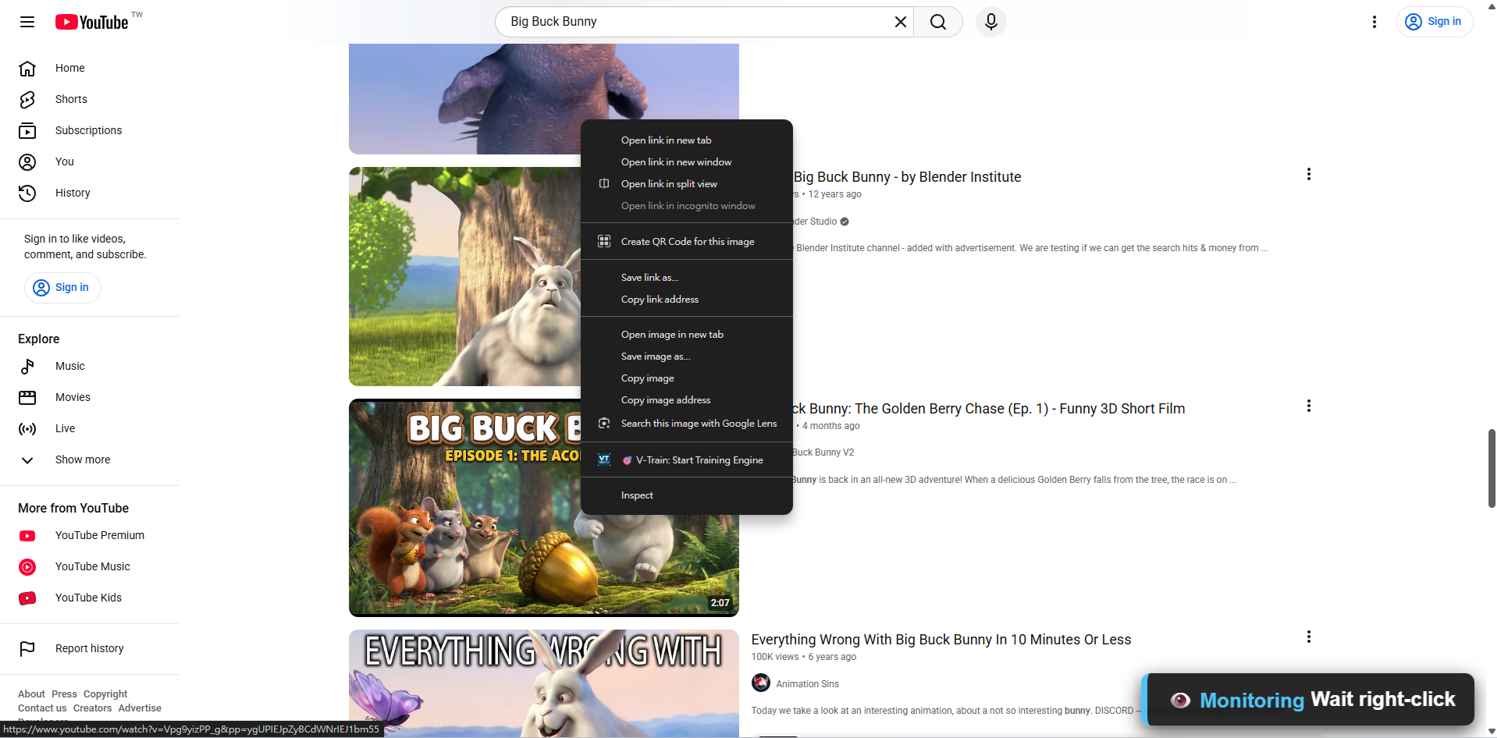
Task: Choose Open link in split view
Action: coord(687,184)
